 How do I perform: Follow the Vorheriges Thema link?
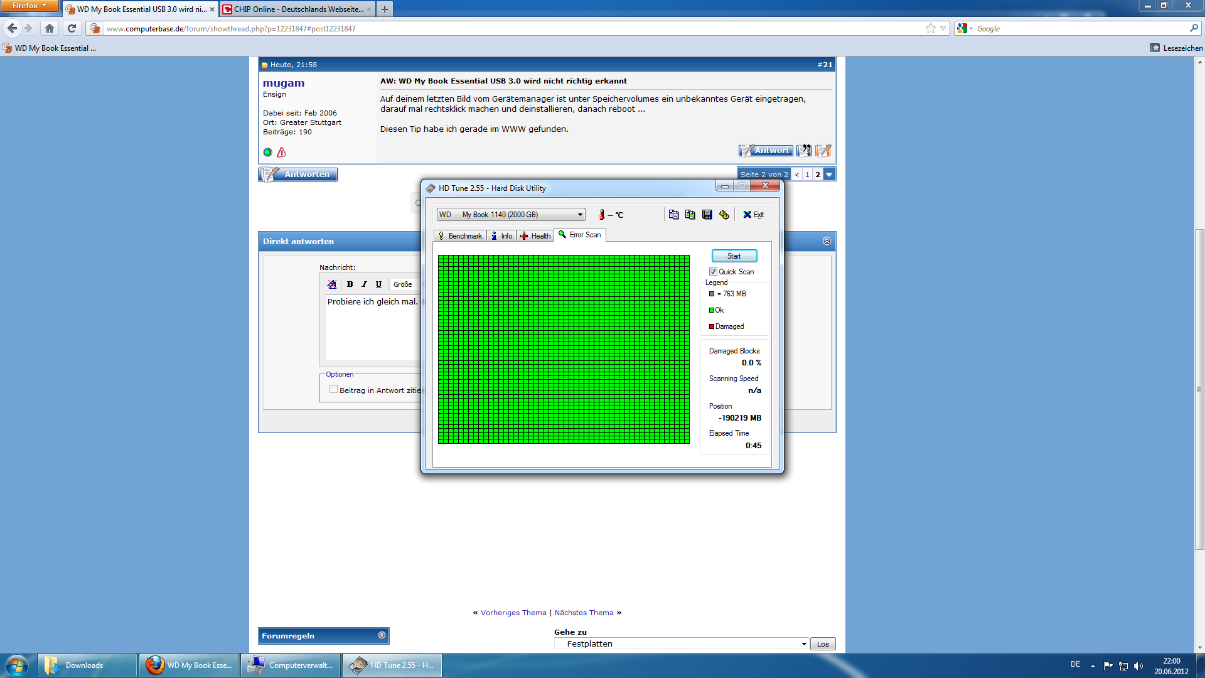point(513,613)
